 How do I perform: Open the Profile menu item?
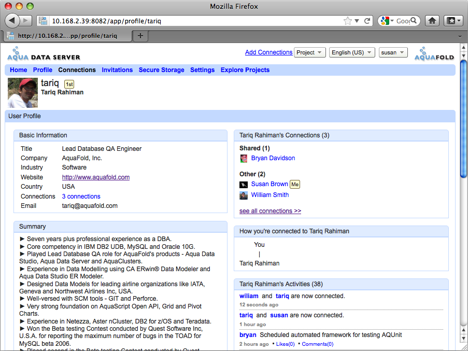42,70
